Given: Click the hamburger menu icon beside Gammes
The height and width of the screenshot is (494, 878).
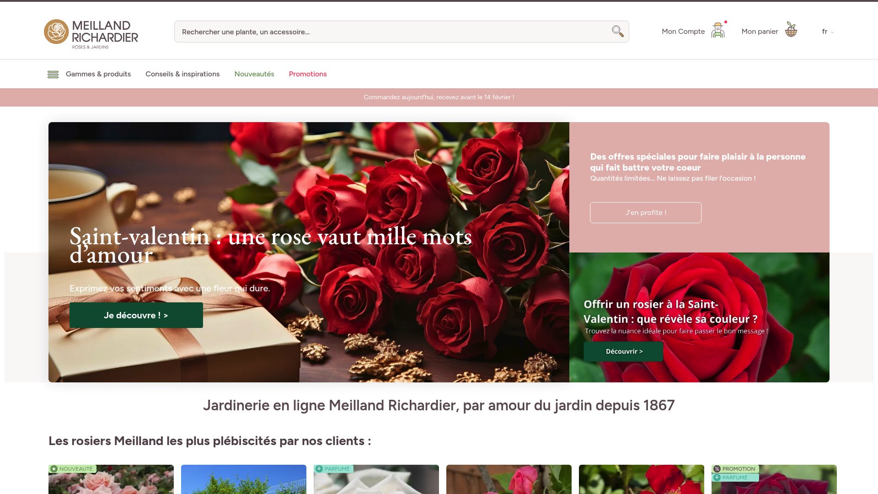Looking at the screenshot, I should pos(53,75).
